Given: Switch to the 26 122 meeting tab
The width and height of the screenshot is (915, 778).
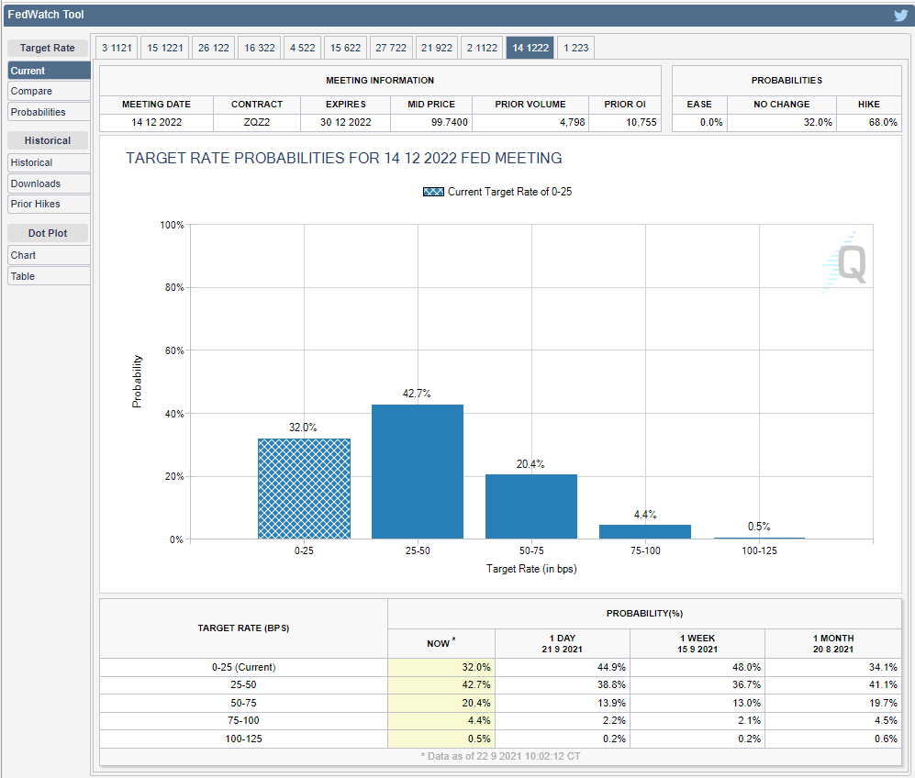Looking at the screenshot, I should click(214, 48).
